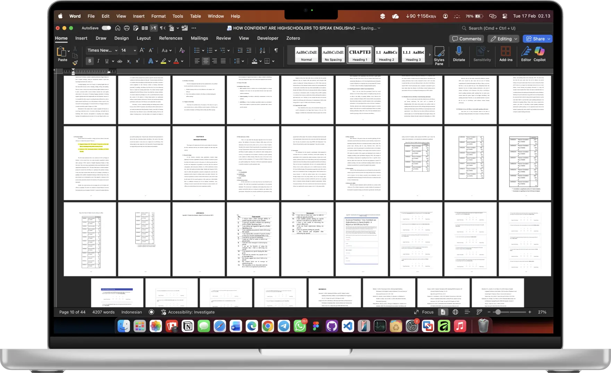Screen dimensions: 611x373
Task: Click the Comments button
Action: click(x=467, y=39)
